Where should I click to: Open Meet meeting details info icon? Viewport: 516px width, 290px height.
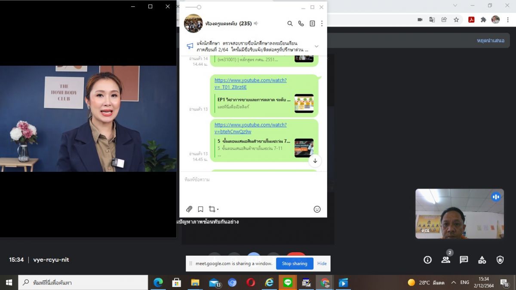427,259
